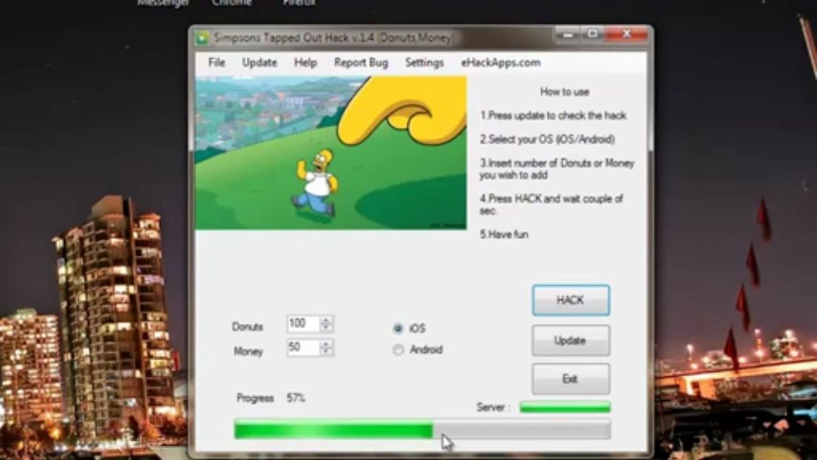Click the Server status bar
This screenshot has height=460, width=817.
click(x=565, y=407)
